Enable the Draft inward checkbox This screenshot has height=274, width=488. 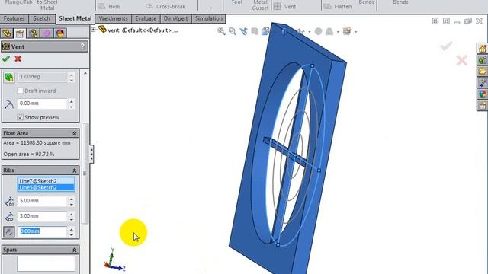[x=21, y=91]
